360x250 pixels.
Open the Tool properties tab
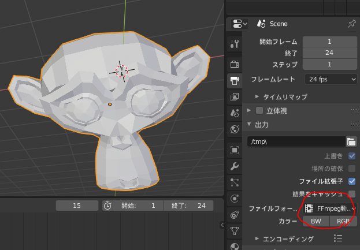pyautogui.click(x=234, y=44)
